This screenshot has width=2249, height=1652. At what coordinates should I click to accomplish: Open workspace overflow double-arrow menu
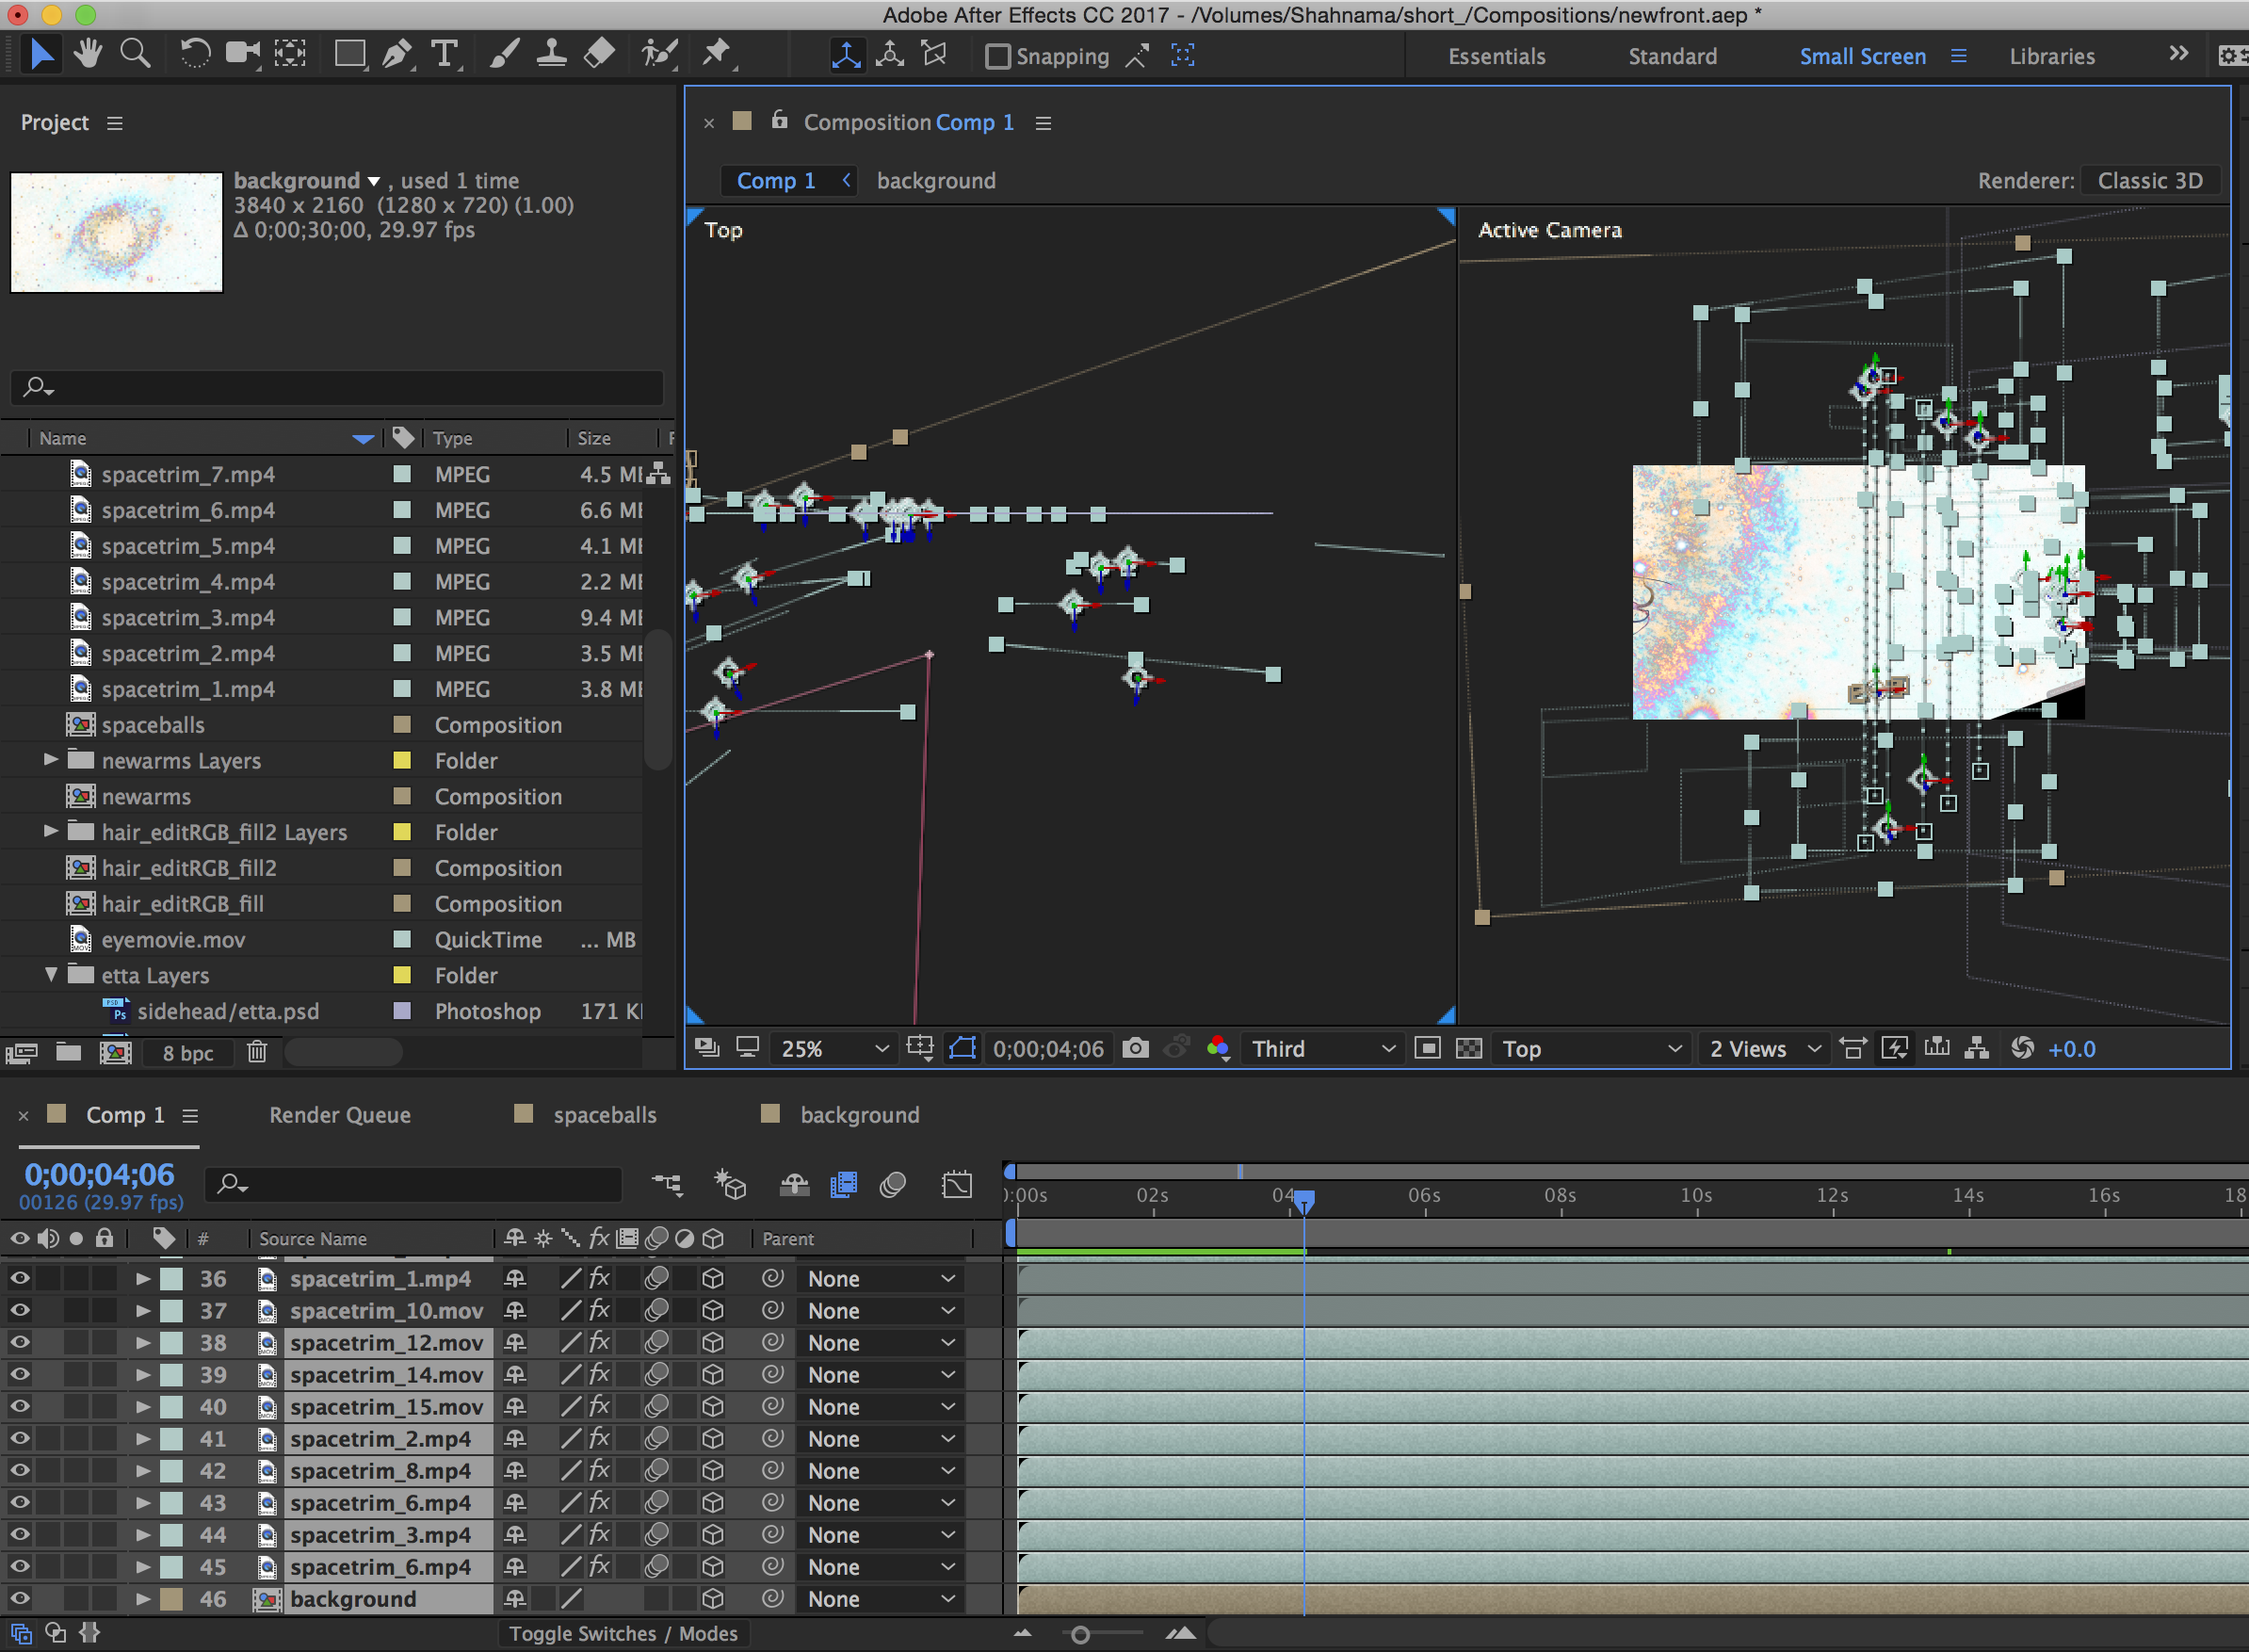click(2179, 54)
